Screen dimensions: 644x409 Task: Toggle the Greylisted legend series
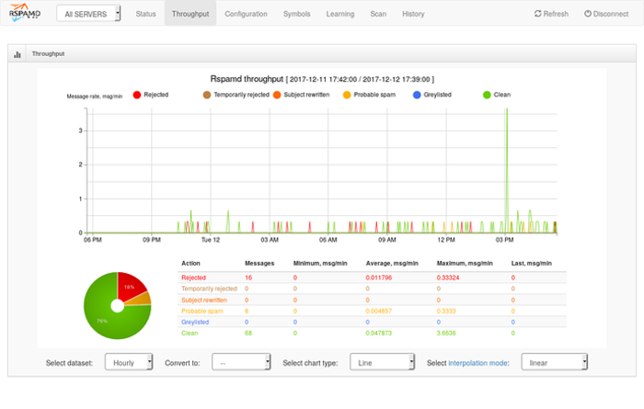coord(417,95)
